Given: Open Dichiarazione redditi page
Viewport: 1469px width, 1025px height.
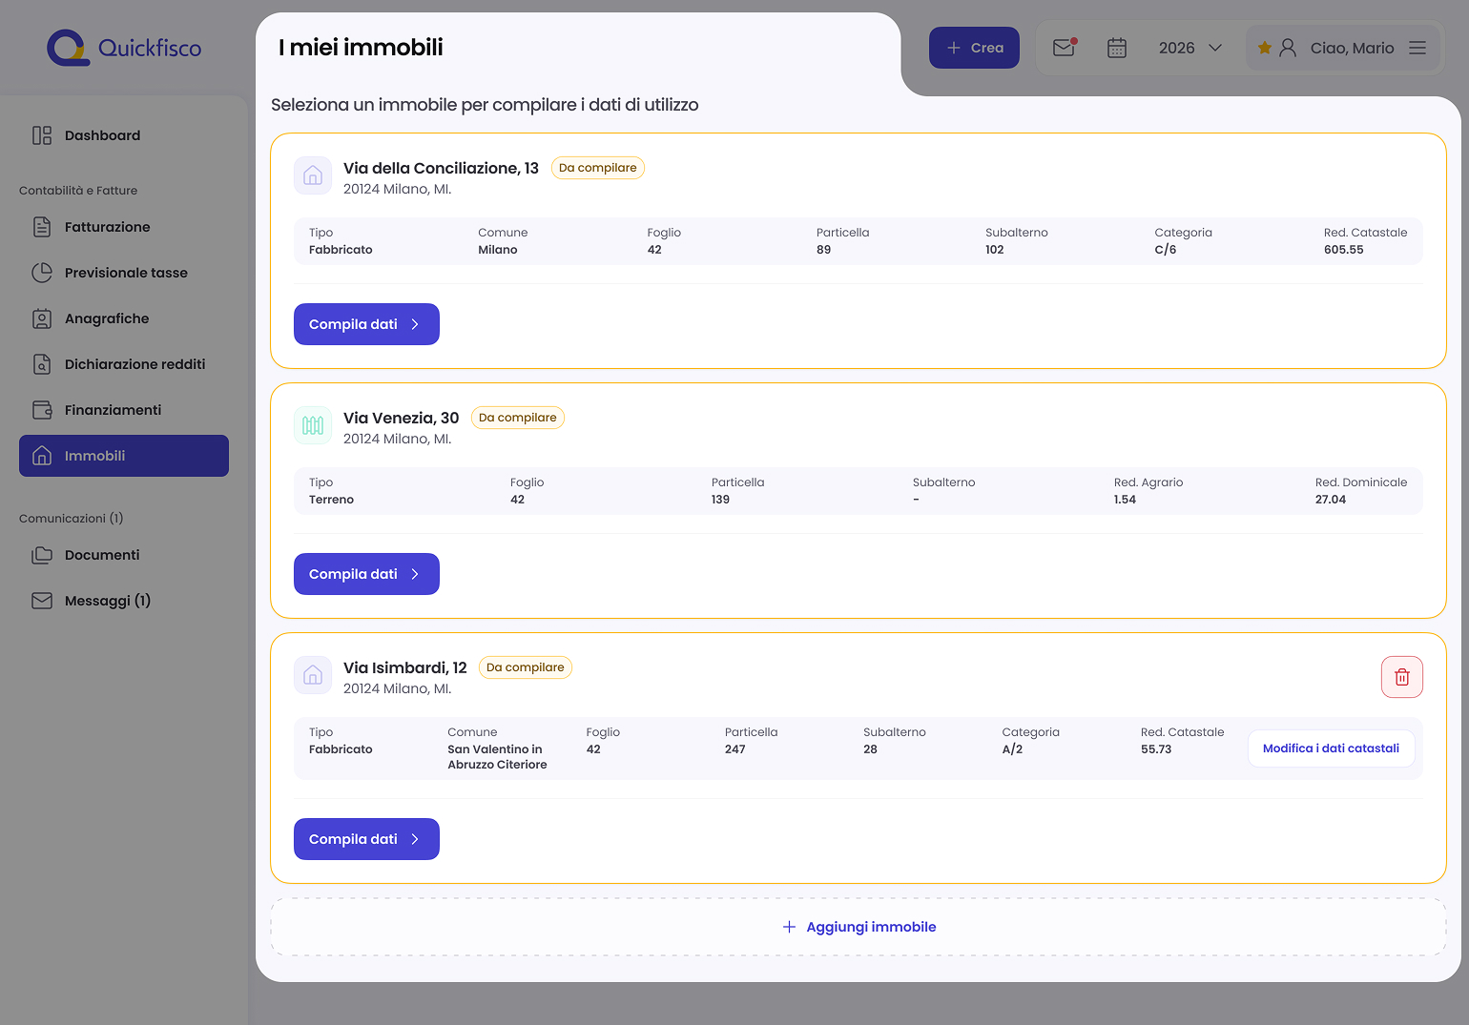Looking at the screenshot, I should tap(134, 364).
